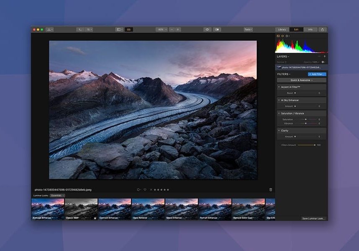Collapse the AI Sky Enhancer section
The image size is (359, 251).
[279, 100]
